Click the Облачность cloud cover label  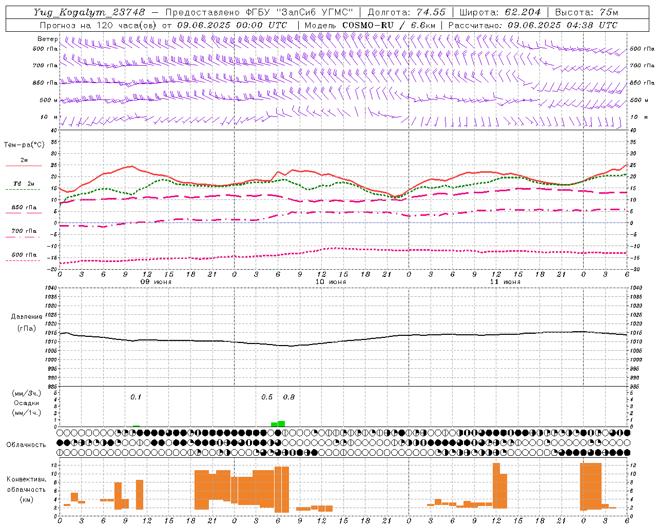[x=26, y=445]
